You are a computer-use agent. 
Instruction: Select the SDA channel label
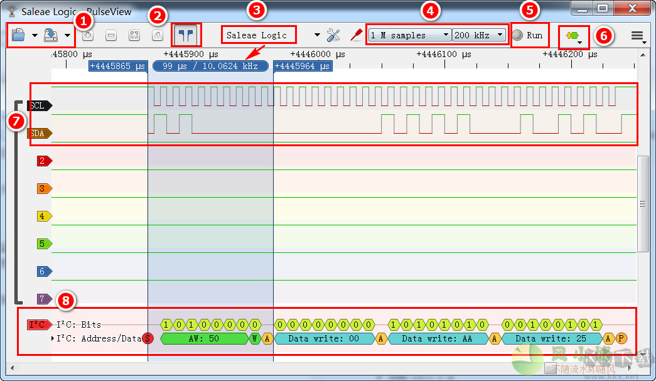(x=39, y=133)
